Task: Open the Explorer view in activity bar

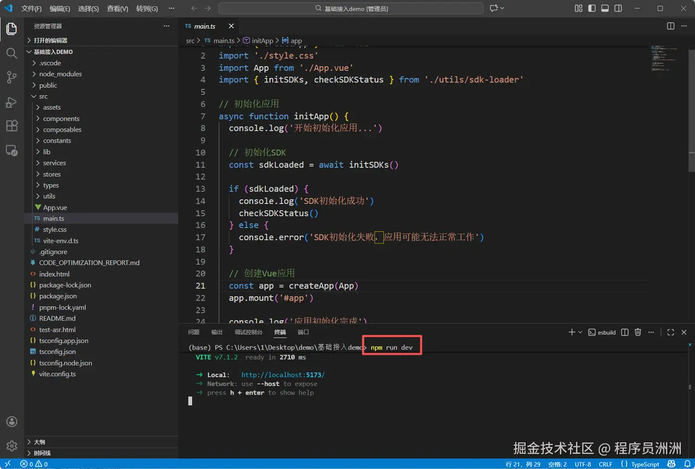Action: (11, 29)
